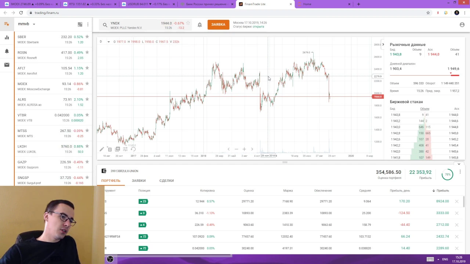Switch to USDRUB browser tab
The height and width of the screenshot is (264, 470).
(x=149, y=4)
